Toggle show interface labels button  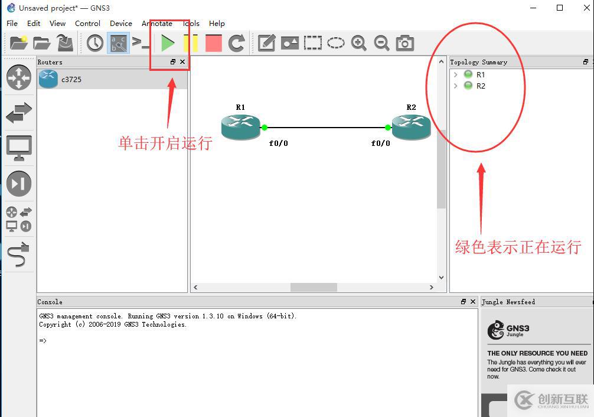point(118,43)
